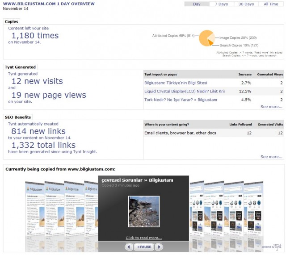
Task: Click See more under Where is your content going
Action: pyautogui.click(x=271, y=157)
